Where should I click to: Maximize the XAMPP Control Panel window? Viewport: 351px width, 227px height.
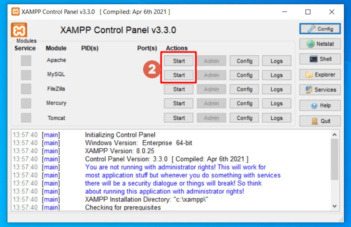(308, 12)
